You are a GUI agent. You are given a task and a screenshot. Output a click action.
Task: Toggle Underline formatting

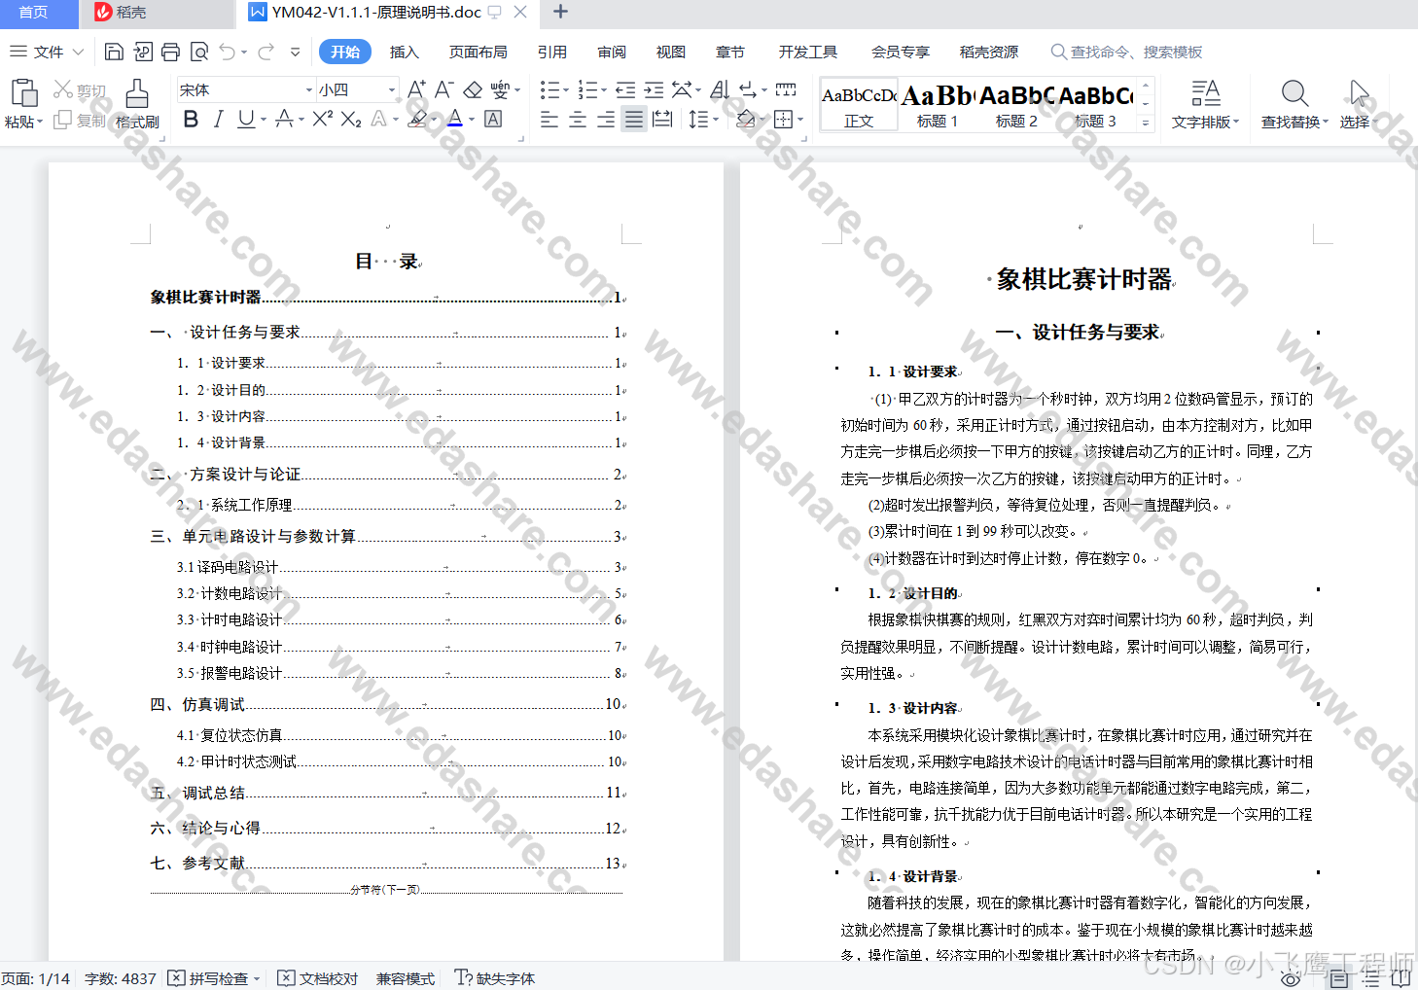pyautogui.click(x=246, y=119)
